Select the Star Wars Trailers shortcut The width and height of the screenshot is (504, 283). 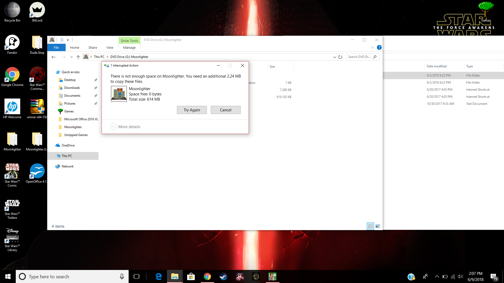(x=12, y=210)
